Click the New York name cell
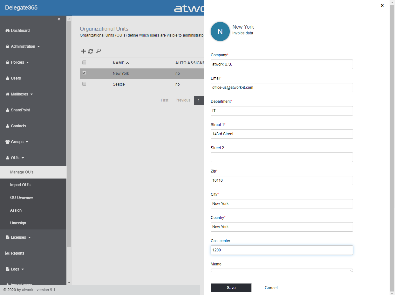Image resolution: width=395 pixels, height=295 pixels. (121, 74)
